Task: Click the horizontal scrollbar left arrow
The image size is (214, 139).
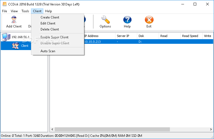Action: tap(52, 129)
